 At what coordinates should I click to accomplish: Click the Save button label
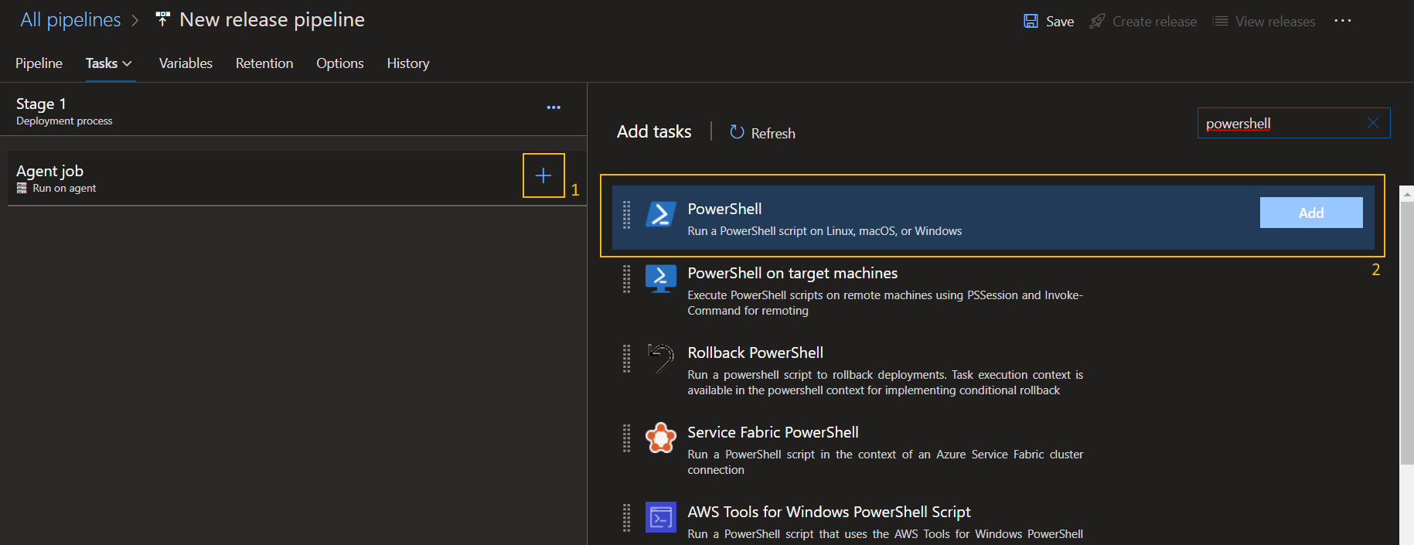[1060, 22]
